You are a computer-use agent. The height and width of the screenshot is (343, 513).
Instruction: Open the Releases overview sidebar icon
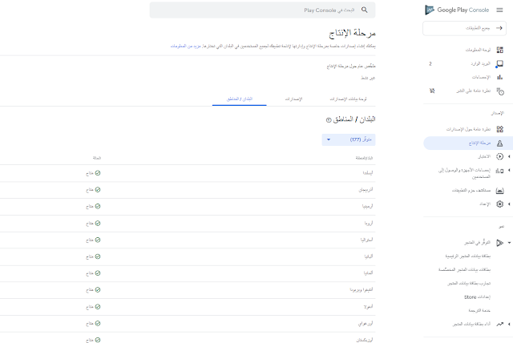coord(499,129)
